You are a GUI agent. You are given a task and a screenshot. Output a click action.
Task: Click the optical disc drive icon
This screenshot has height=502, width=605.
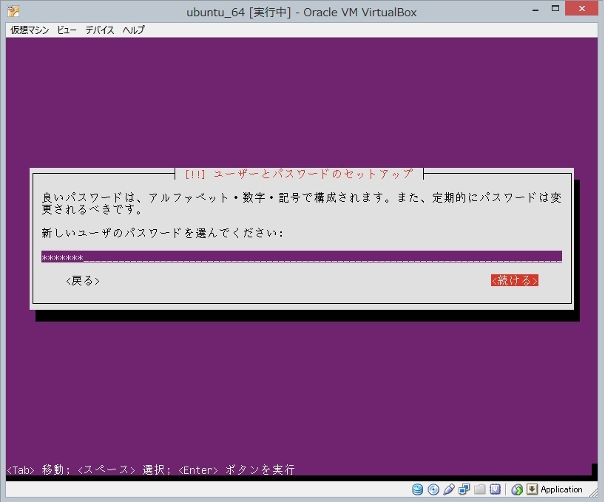(433, 489)
